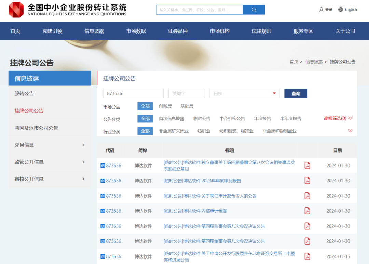Viewport: 369px width, 264px height.
Task: Select 全部 under 行业分类
Action: [145, 131]
